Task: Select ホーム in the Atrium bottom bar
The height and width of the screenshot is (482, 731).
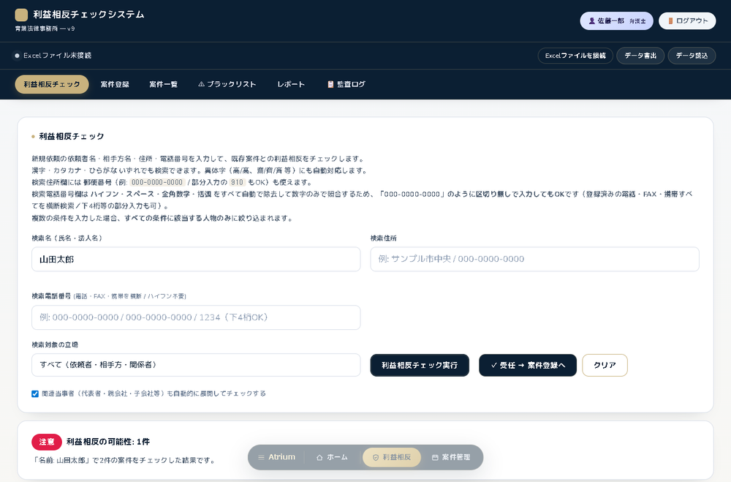Action: [x=332, y=457]
